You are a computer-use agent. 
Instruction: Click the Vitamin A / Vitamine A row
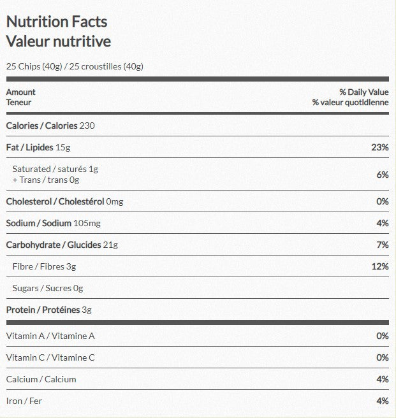point(50,336)
